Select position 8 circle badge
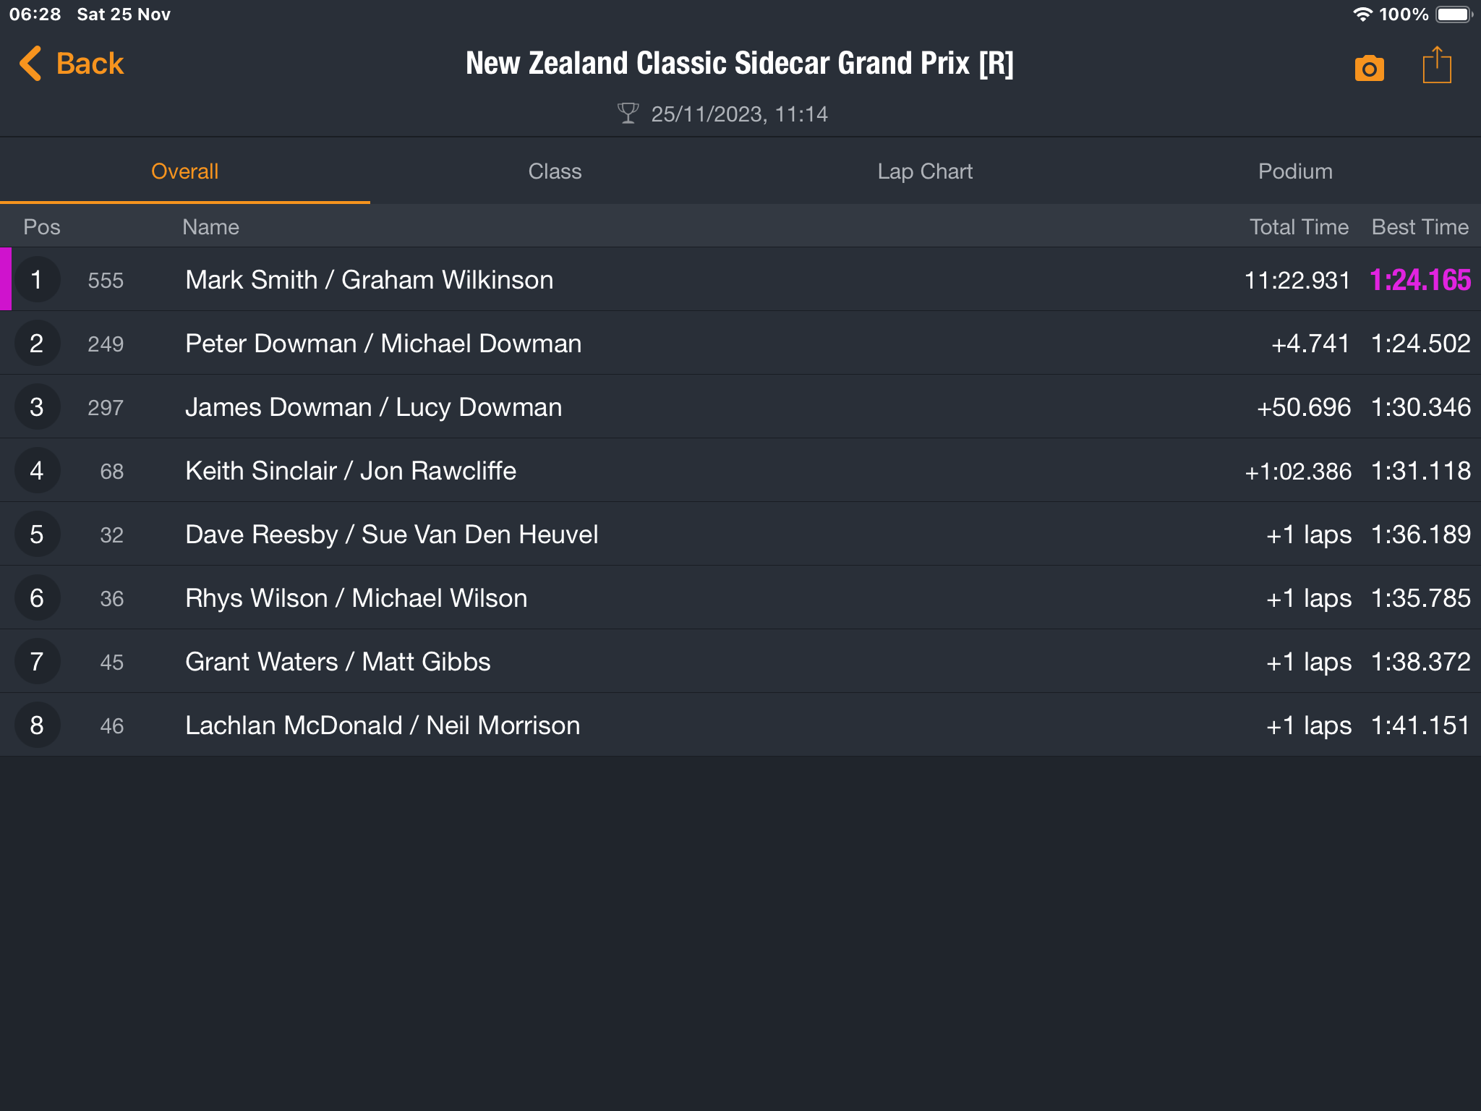1481x1111 pixels. [37, 725]
